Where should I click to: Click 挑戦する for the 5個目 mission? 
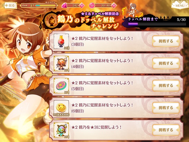(x=166, y=86)
